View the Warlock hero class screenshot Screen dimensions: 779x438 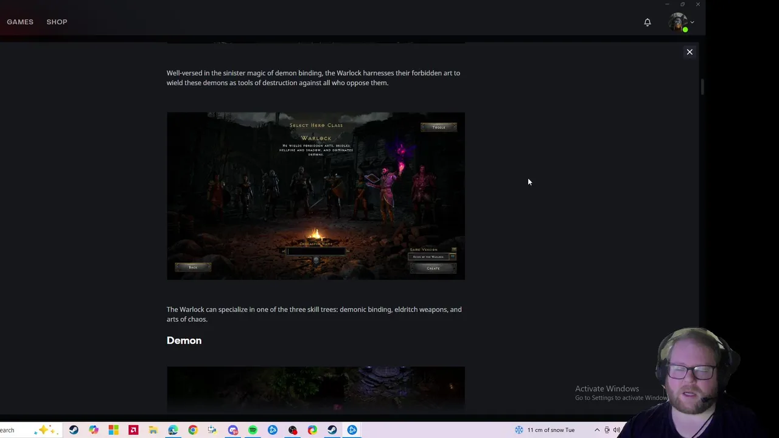pos(316,196)
